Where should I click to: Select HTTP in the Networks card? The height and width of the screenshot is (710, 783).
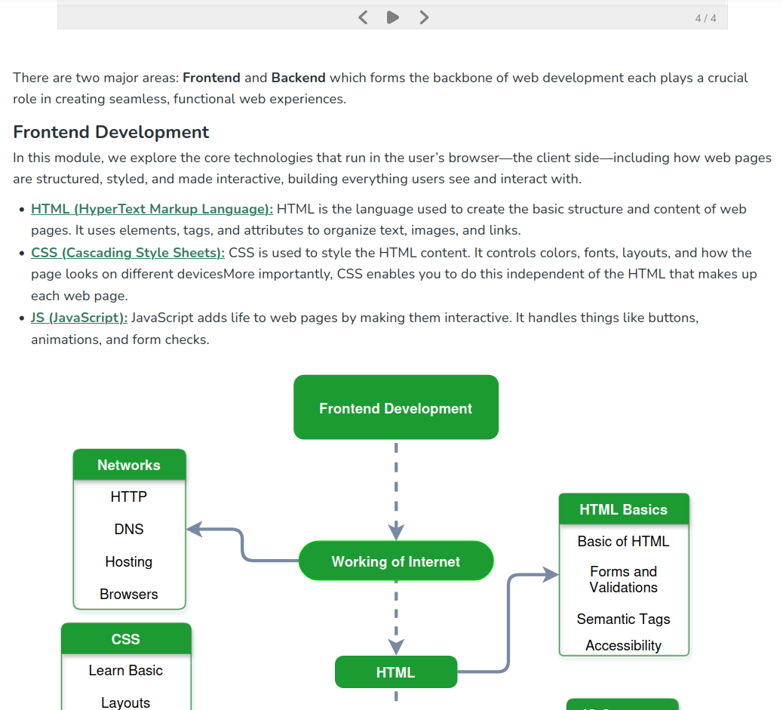[129, 497]
